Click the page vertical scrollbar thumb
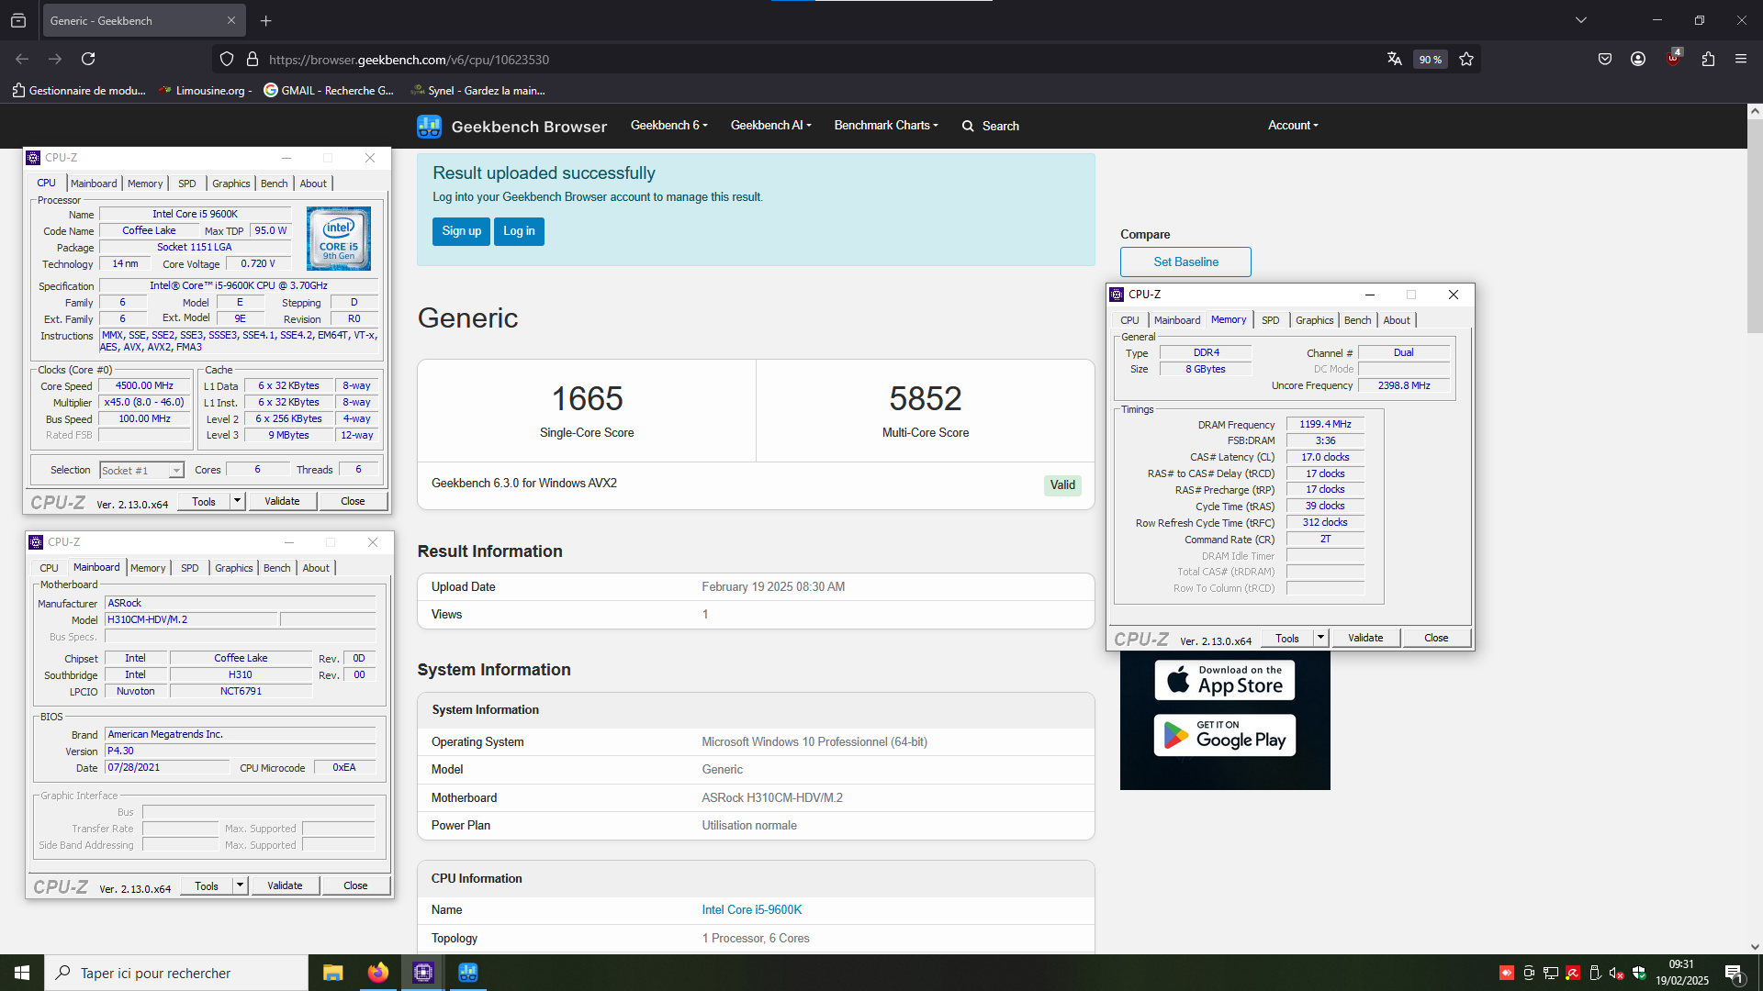 [1755, 226]
